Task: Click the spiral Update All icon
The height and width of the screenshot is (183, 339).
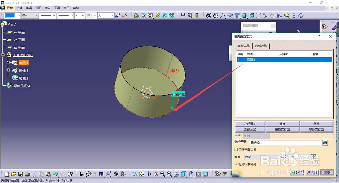Action: pyautogui.click(x=208, y=15)
